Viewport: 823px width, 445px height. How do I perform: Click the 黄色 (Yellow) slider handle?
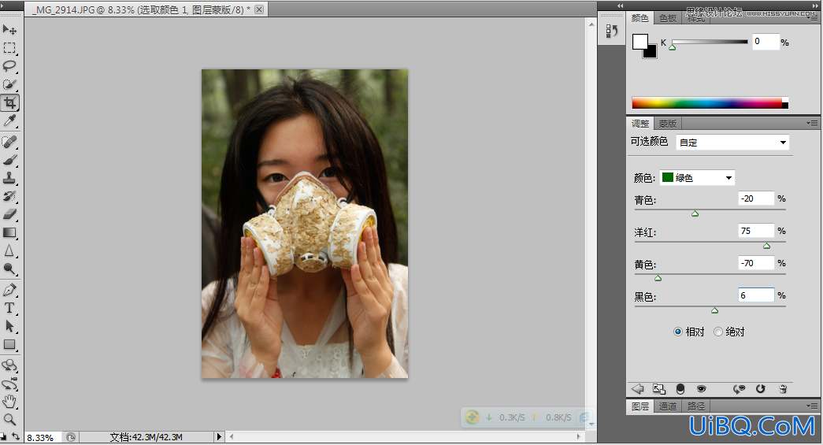point(658,278)
